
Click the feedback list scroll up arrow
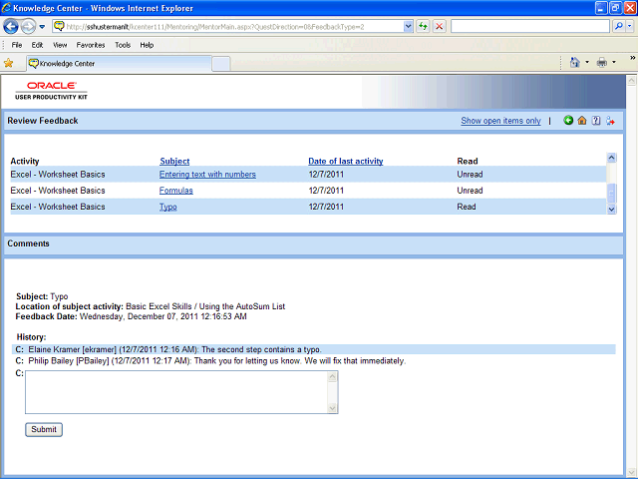[x=611, y=158]
